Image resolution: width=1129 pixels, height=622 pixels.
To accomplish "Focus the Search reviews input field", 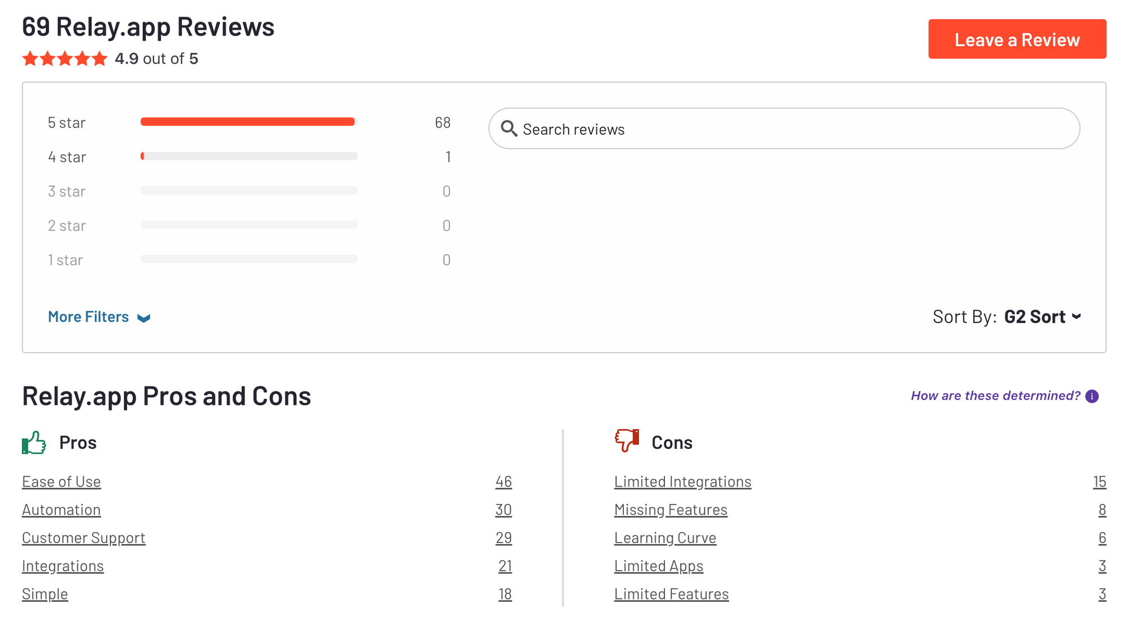I will coord(784,129).
